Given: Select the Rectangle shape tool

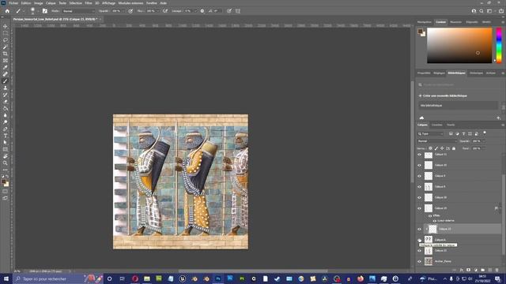Looking at the screenshot, I should click(x=6, y=149).
